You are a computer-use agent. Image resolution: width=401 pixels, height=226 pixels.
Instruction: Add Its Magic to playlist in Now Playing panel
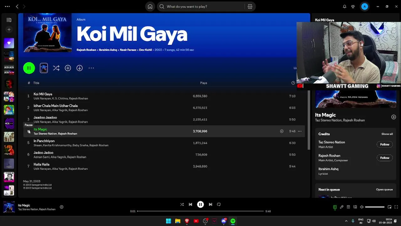point(393,117)
